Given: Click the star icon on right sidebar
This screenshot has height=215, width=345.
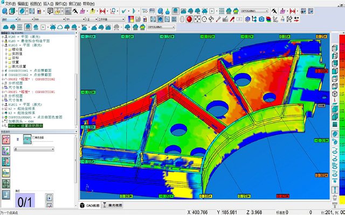Looking at the screenshot, I should coord(335,181).
